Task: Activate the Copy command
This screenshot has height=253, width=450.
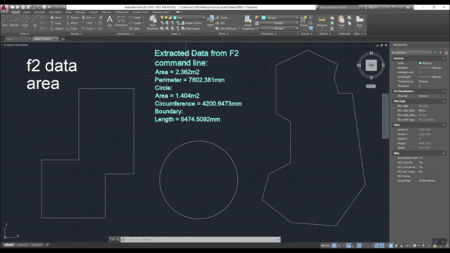Action: coord(56,23)
